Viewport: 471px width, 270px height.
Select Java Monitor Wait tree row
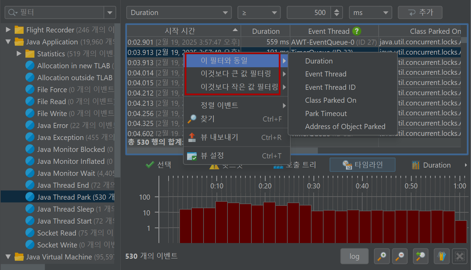[x=57, y=173]
